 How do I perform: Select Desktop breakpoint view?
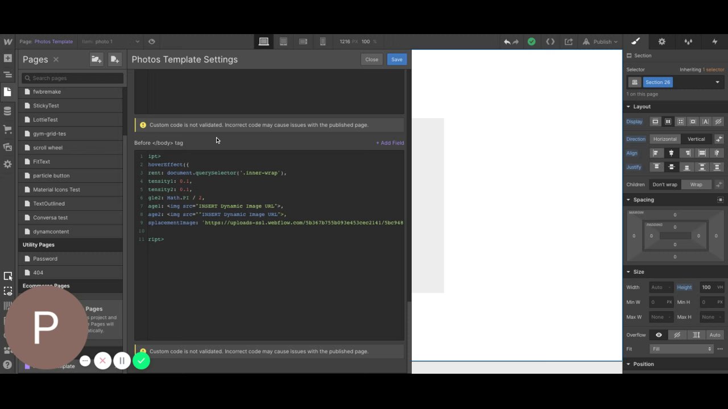[x=263, y=41]
